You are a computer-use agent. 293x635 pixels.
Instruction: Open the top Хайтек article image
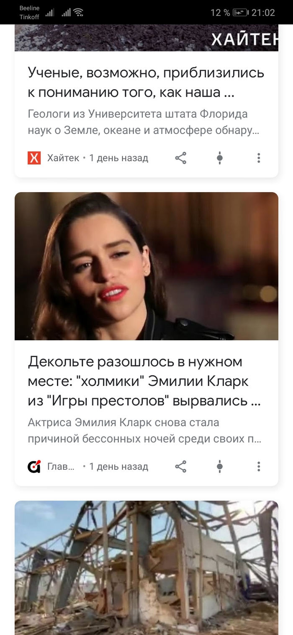click(146, 38)
